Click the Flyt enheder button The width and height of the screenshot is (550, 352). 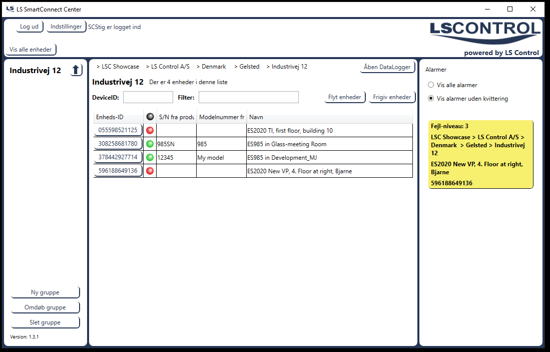pyautogui.click(x=345, y=97)
